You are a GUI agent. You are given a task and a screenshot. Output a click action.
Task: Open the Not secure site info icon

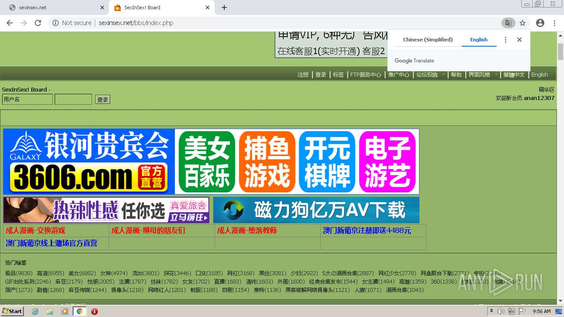point(56,23)
